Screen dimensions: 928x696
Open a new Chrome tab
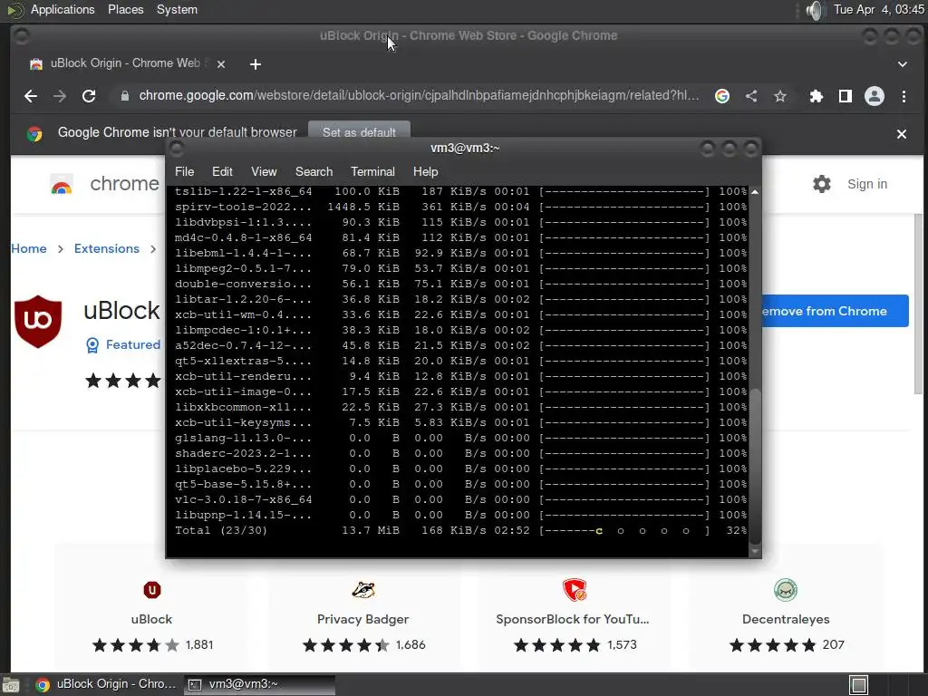pyautogui.click(x=256, y=64)
